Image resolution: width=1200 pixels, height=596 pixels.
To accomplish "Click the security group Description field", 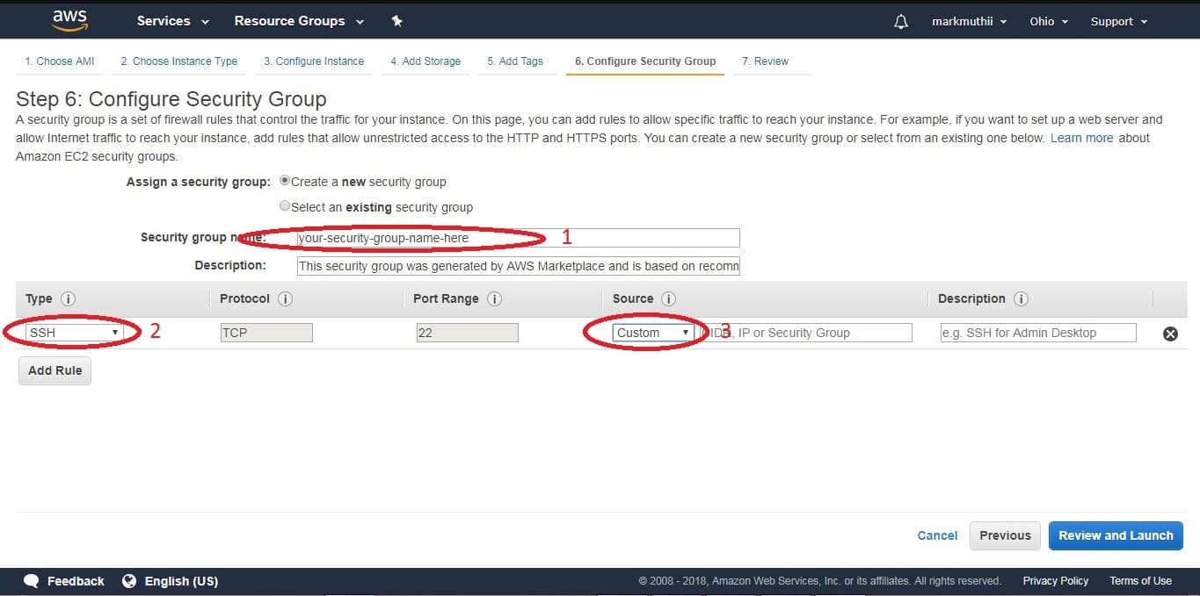I will [x=518, y=265].
